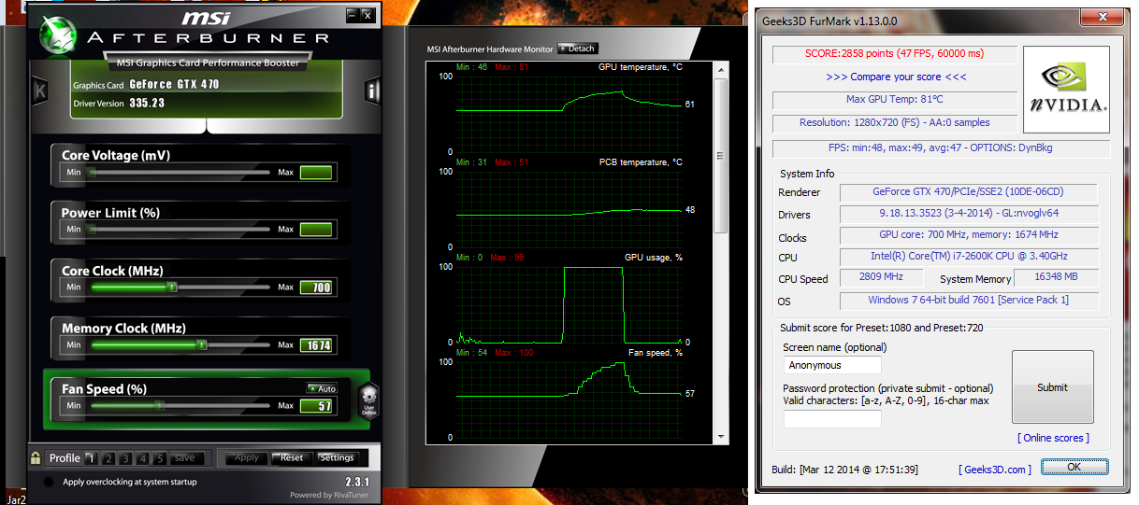
Task: Click the Drivers version field in FurMark
Action: click(x=969, y=214)
